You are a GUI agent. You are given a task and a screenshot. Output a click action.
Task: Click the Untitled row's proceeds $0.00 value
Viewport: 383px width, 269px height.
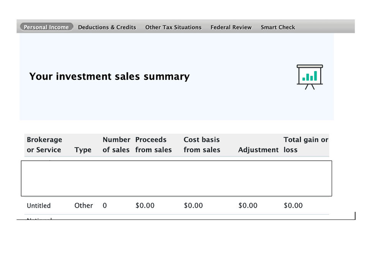tap(145, 206)
